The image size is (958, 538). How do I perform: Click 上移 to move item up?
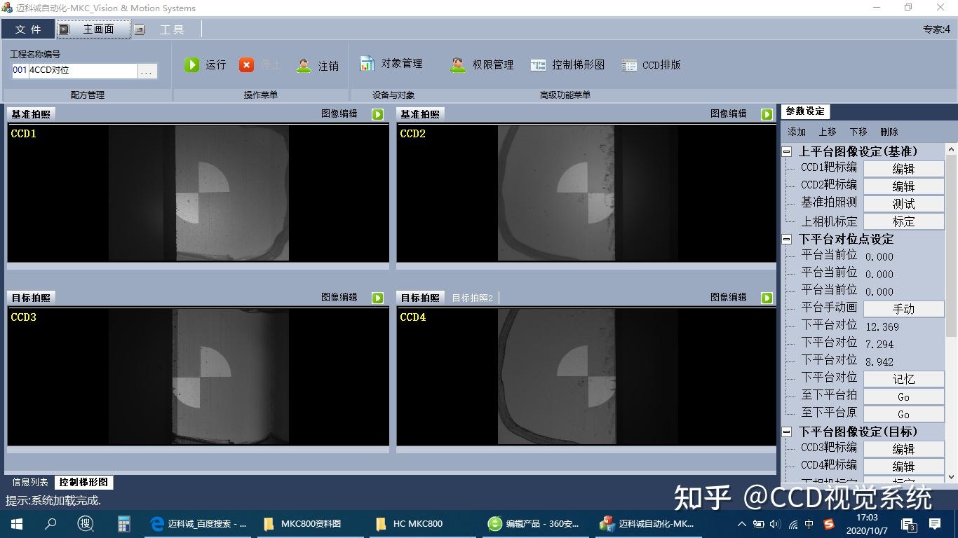(x=828, y=132)
